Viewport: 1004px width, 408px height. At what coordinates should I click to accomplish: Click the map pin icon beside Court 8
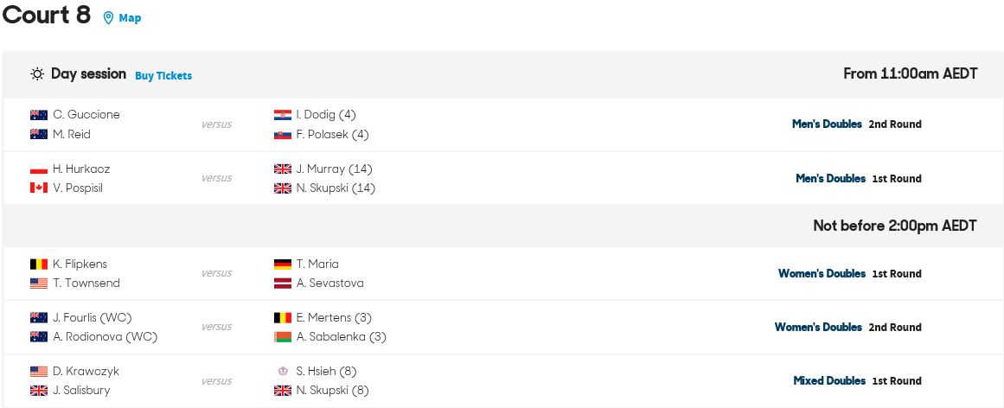click(108, 18)
